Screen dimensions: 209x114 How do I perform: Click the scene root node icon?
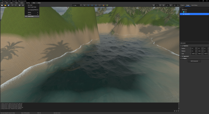[183, 10]
